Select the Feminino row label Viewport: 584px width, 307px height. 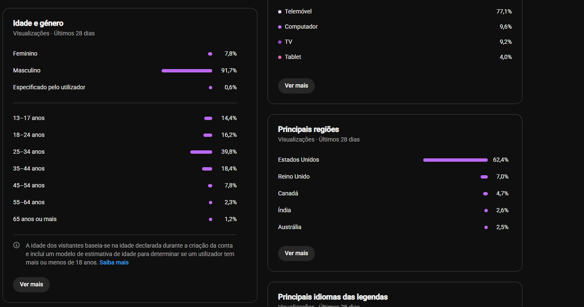point(25,53)
